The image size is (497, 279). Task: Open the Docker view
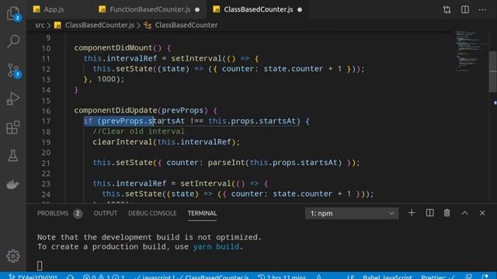pyautogui.click(x=13, y=184)
